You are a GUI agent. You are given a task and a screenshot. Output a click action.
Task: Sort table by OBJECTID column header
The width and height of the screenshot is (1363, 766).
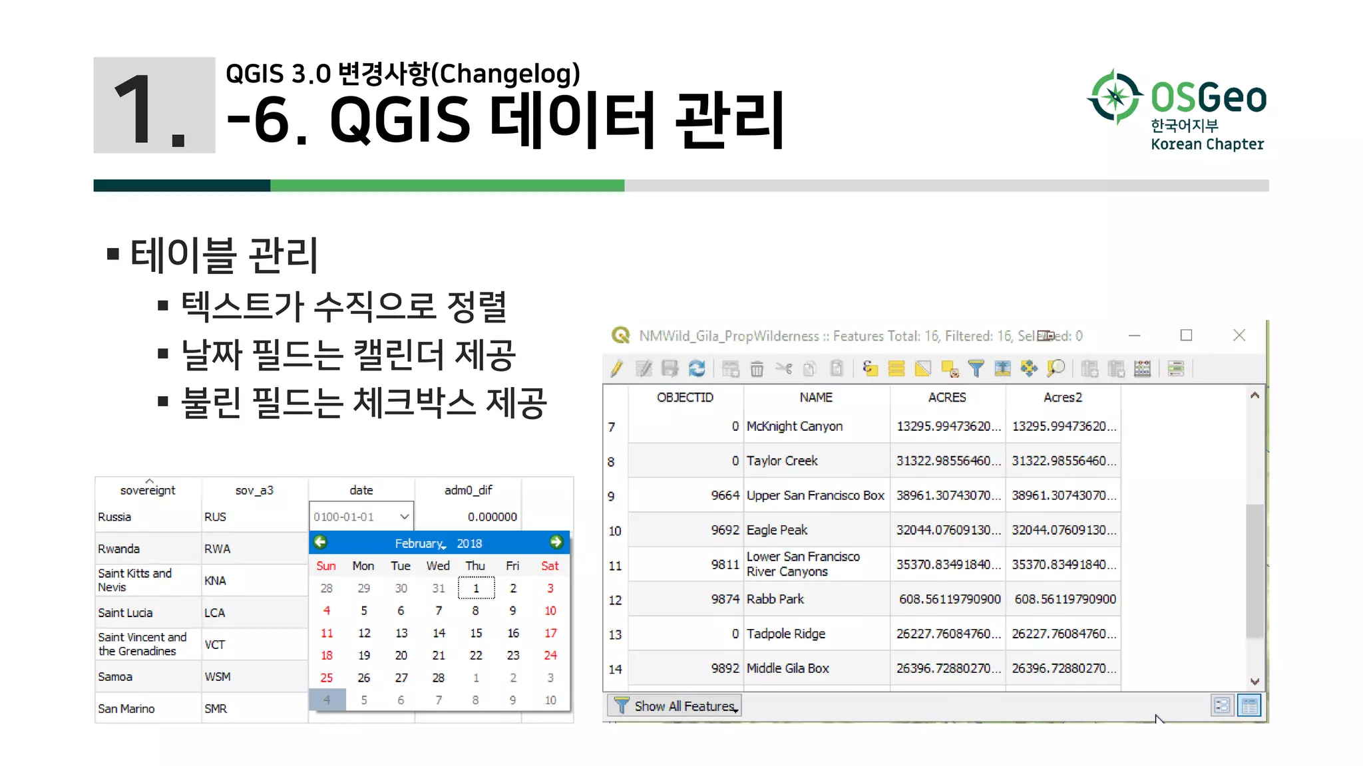[685, 397]
